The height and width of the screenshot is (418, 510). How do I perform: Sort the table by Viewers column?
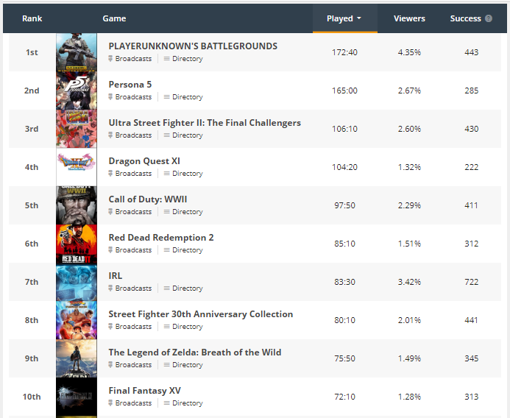[x=409, y=18]
